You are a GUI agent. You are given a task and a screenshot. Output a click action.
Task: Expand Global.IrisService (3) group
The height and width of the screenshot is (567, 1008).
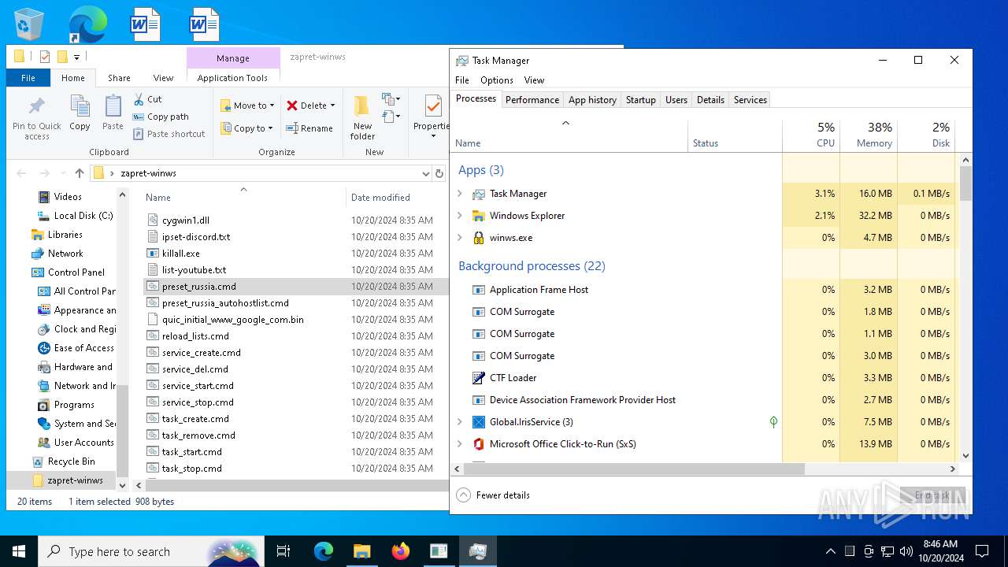point(460,422)
